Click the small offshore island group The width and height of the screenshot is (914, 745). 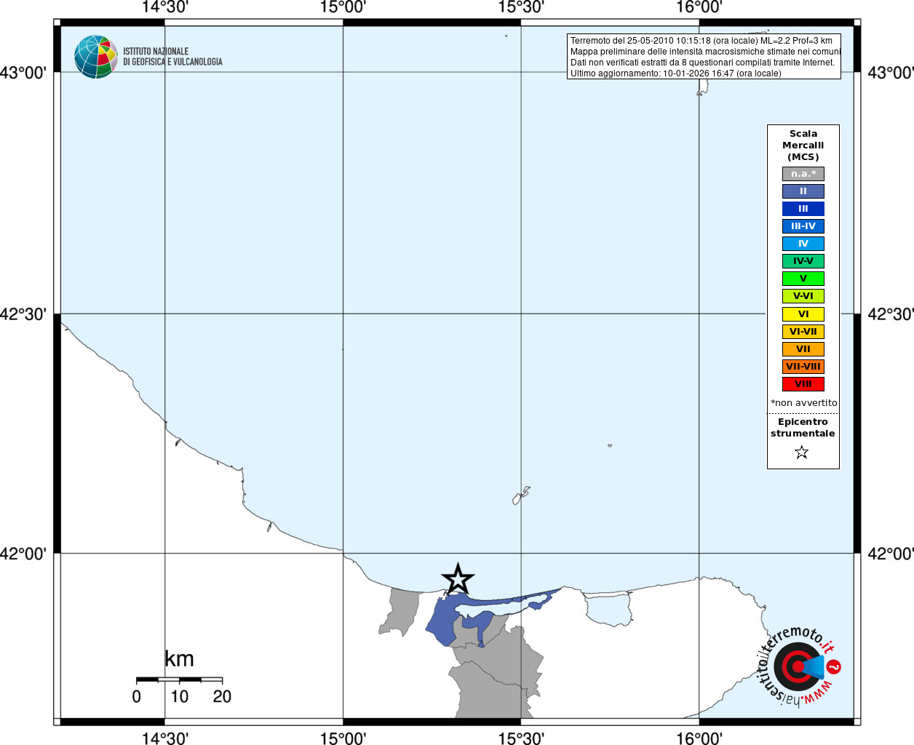521,495
